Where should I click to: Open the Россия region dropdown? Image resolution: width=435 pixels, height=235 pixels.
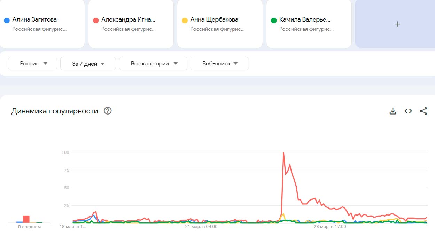33,64
